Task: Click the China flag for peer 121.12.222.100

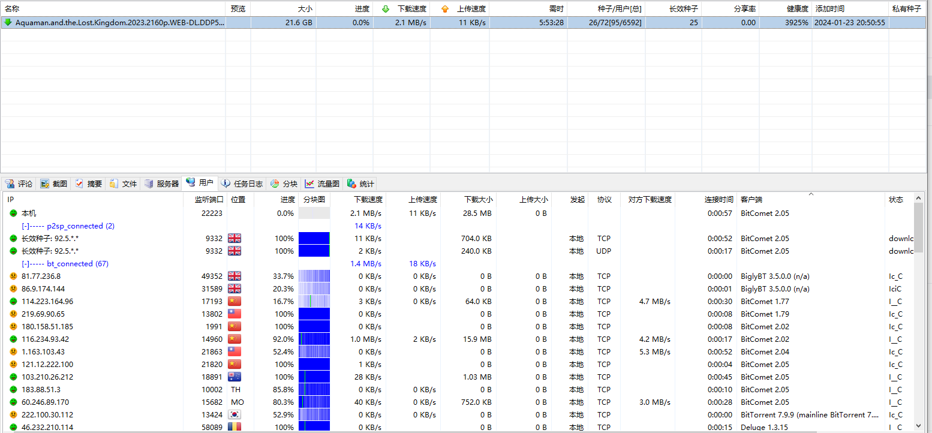Action: 234,365
